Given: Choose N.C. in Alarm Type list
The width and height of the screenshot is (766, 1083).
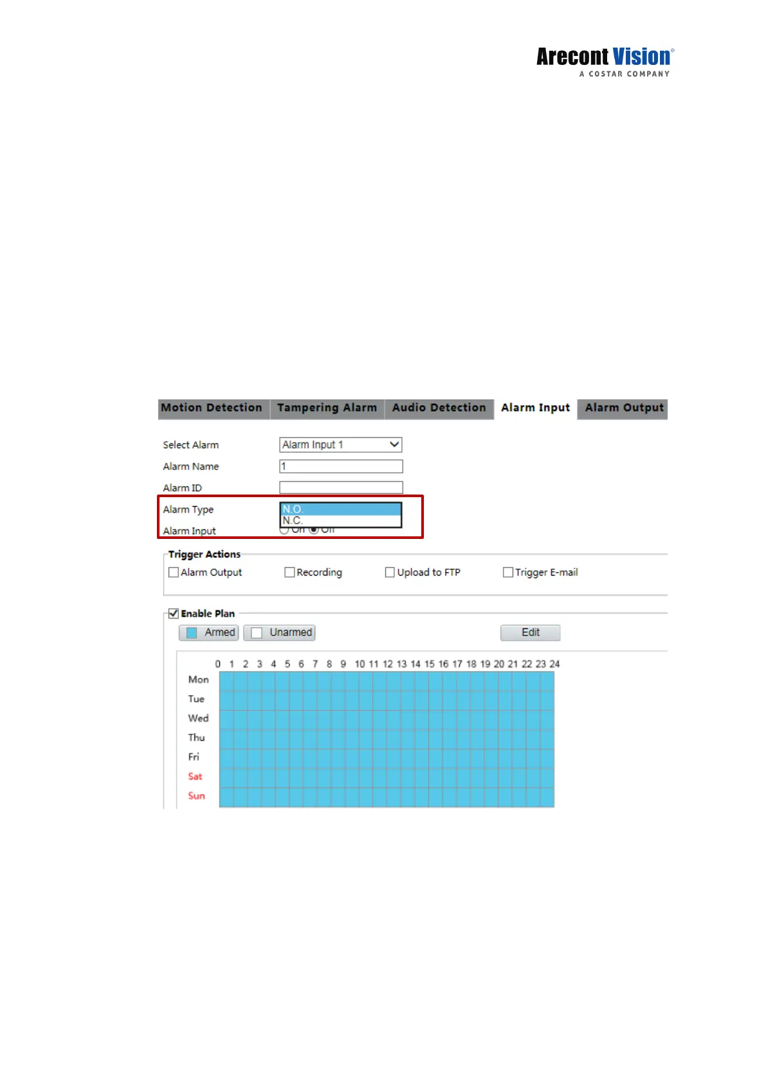Looking at the screenshot, I should pyautogui.click(x=341, y=520).
